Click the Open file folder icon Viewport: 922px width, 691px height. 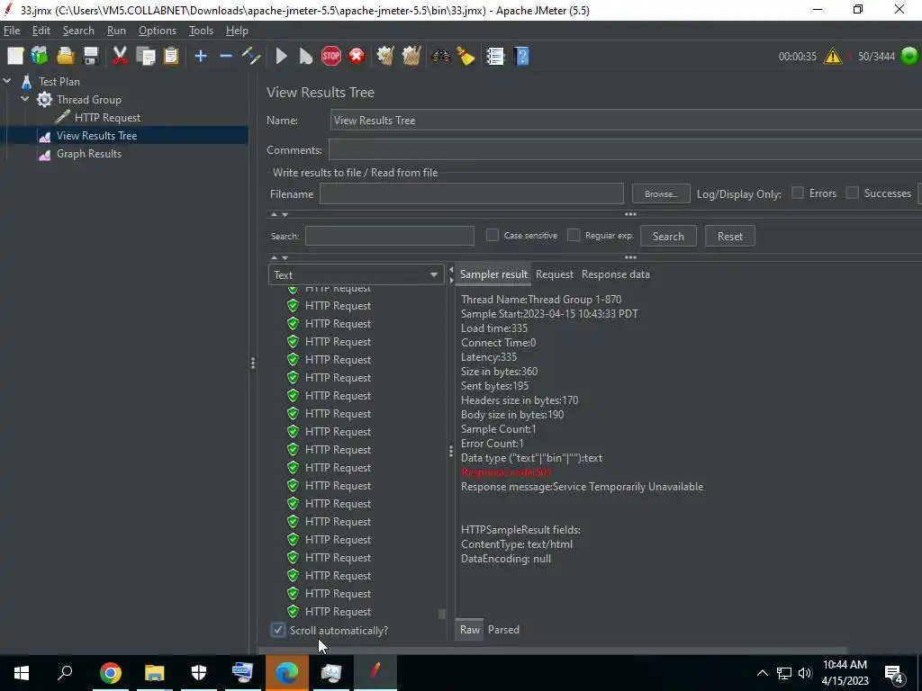coord(65,57)
